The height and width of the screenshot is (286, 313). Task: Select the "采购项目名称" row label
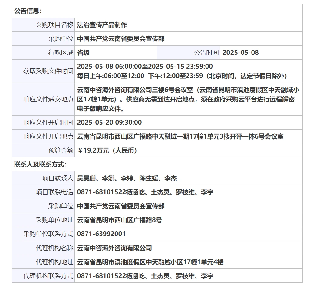click(x=54, y=25)
